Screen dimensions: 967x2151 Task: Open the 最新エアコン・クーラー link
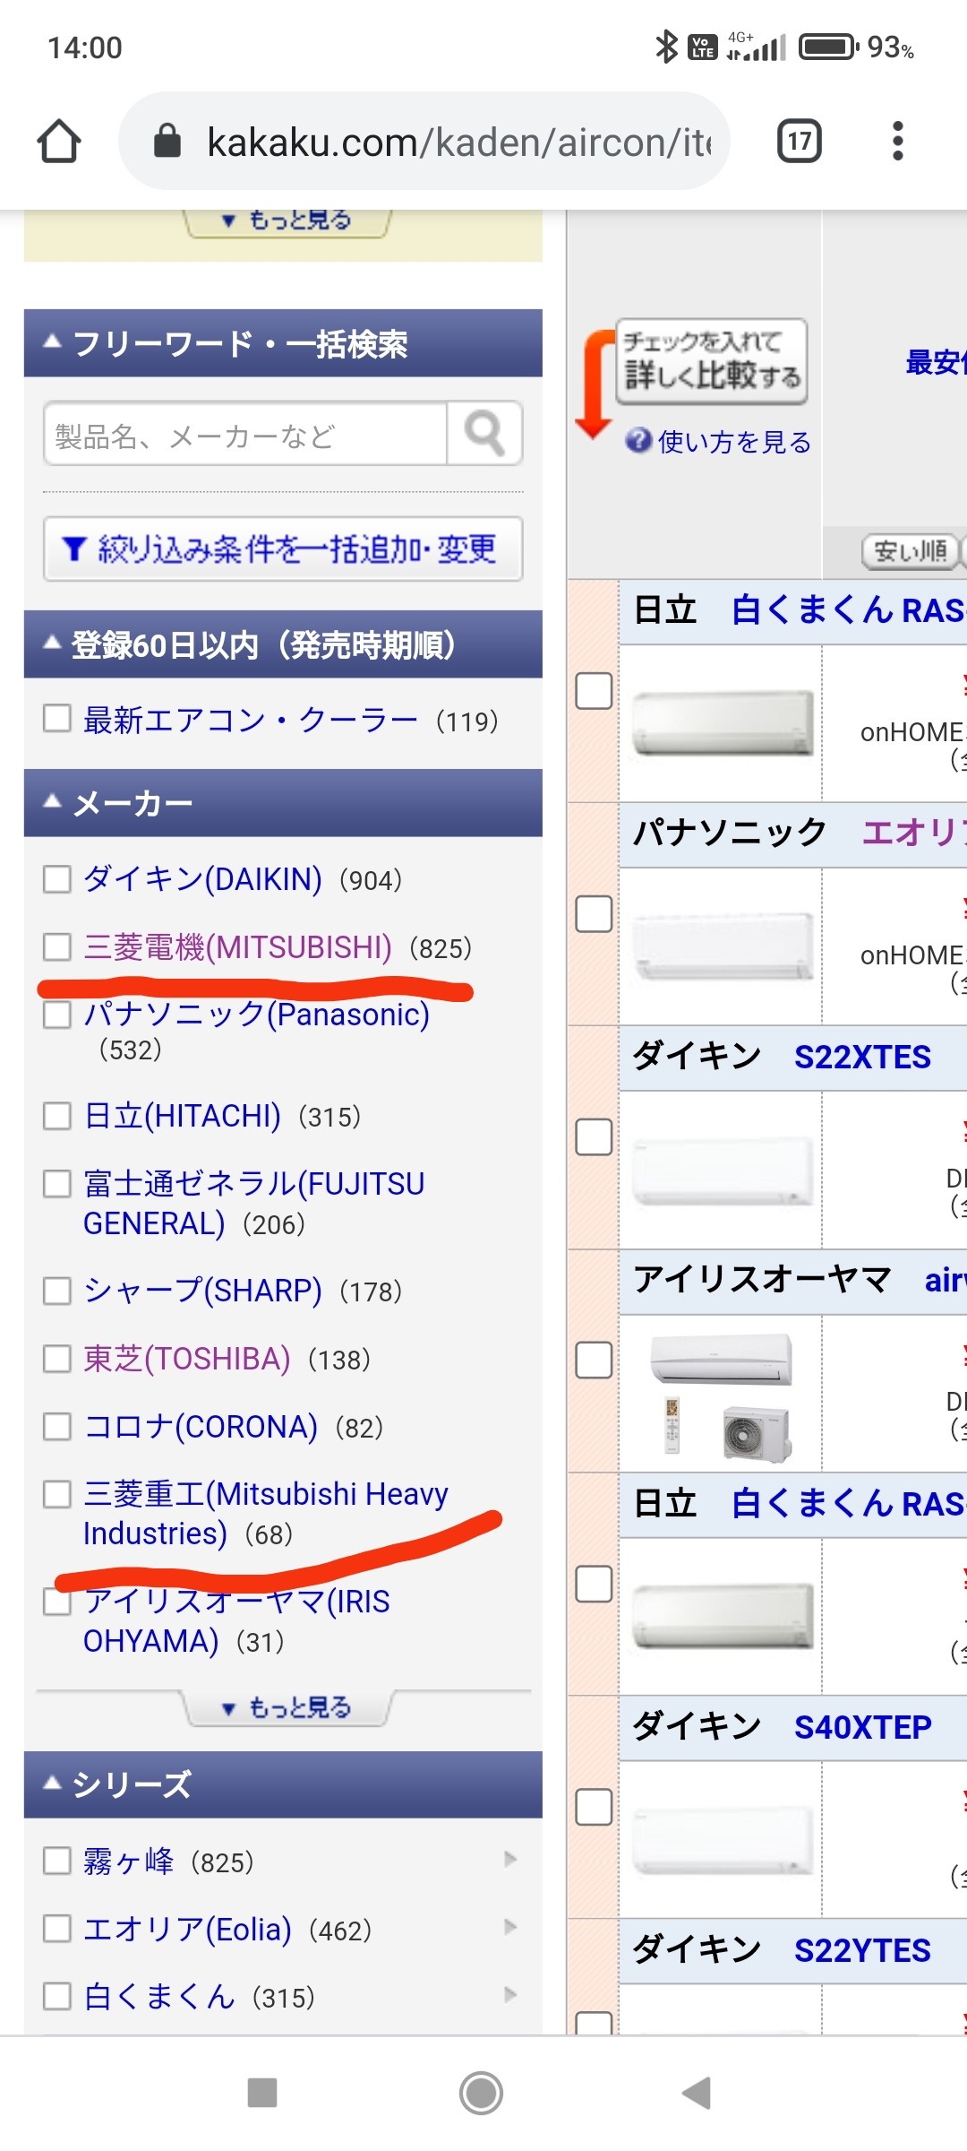click(x=251, y=720)
